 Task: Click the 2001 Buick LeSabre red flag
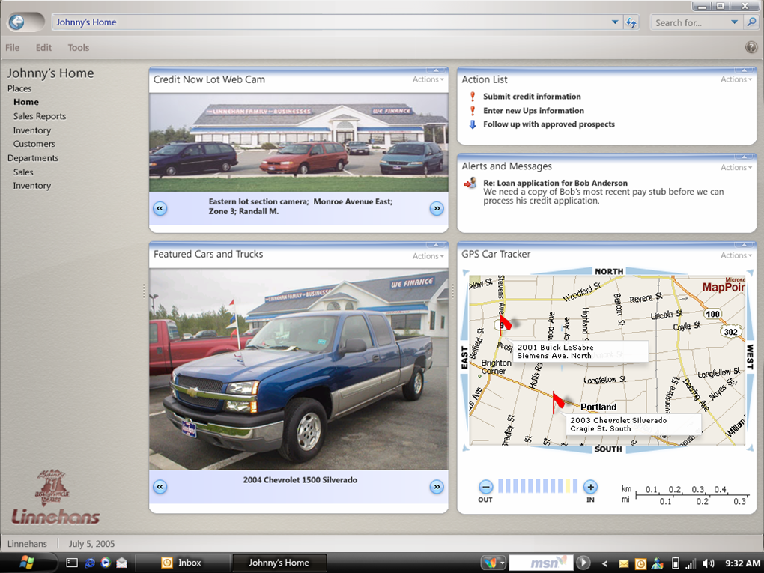coord(505,321)
